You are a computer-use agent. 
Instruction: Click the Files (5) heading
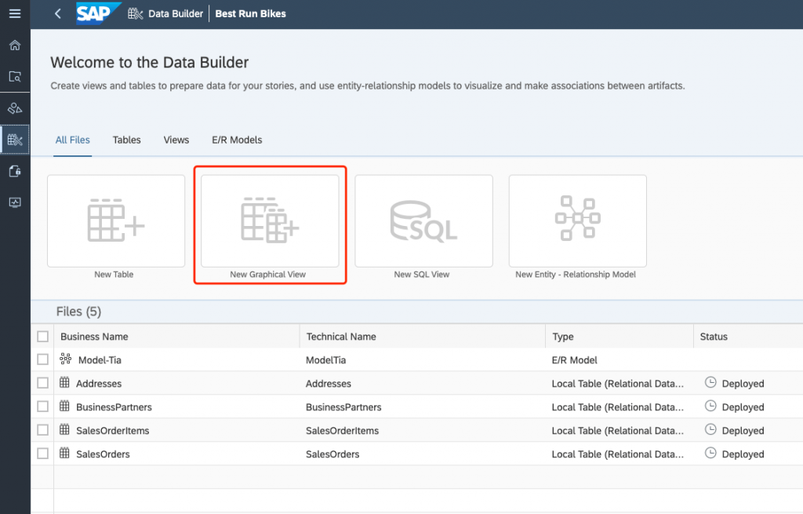pos(79,312)
